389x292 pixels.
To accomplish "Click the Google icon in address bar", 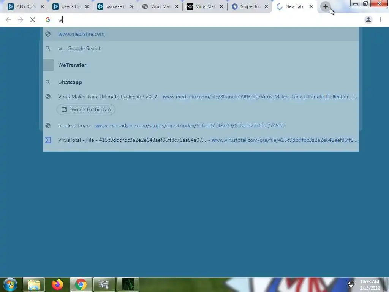I will (x=47, y=20).
